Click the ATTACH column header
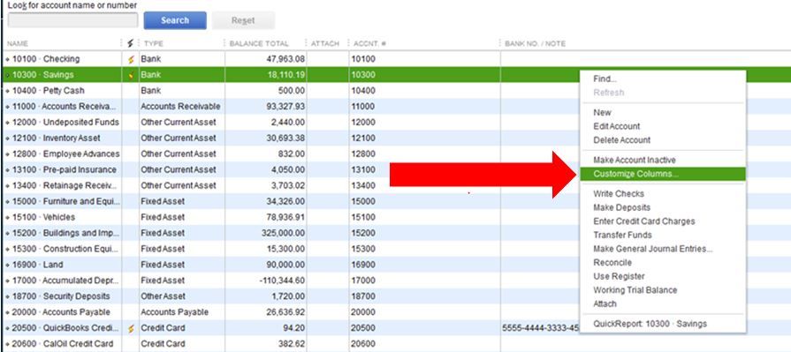This screenshot has width=791, height=352. [325, 44]
